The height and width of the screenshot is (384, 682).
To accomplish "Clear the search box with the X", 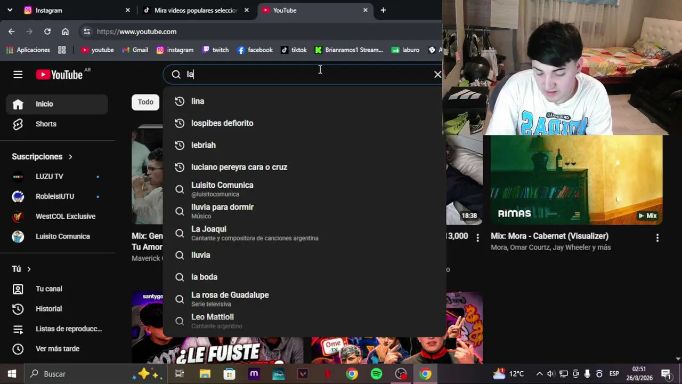I will coord(437,75).
